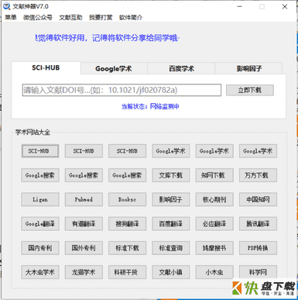Open the Booksc button
This screenshot has height=300, width=298.
tap(127, 199)
